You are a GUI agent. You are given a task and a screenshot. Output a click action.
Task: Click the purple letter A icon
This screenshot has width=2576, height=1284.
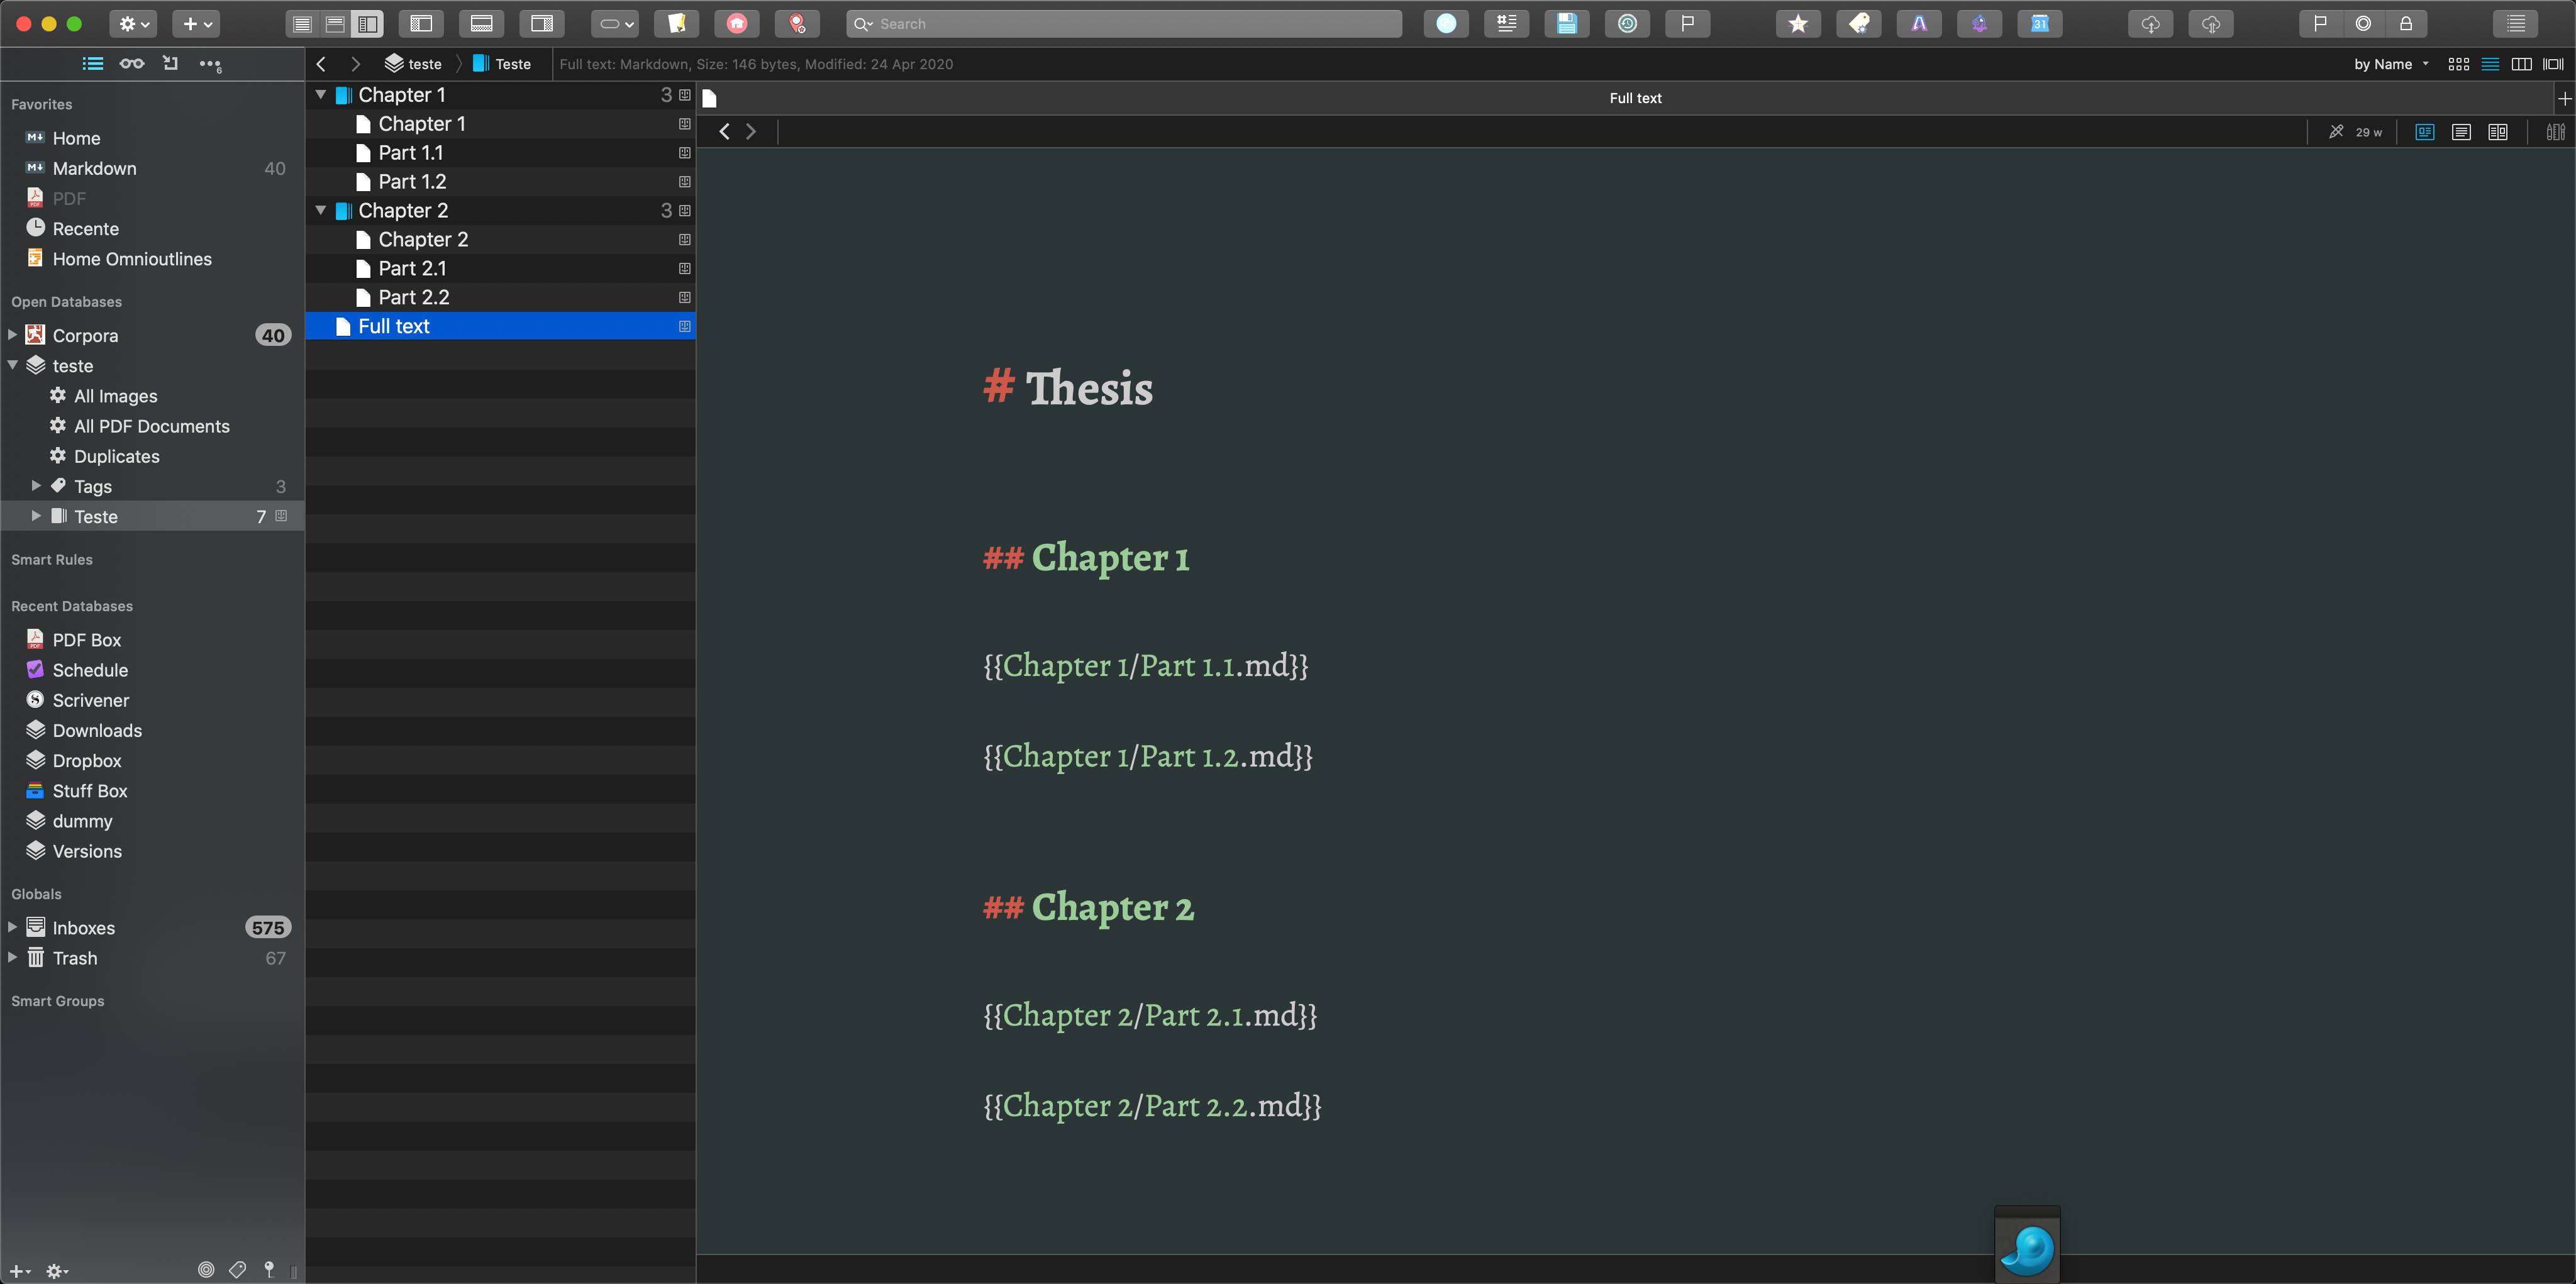[1919, 24]
